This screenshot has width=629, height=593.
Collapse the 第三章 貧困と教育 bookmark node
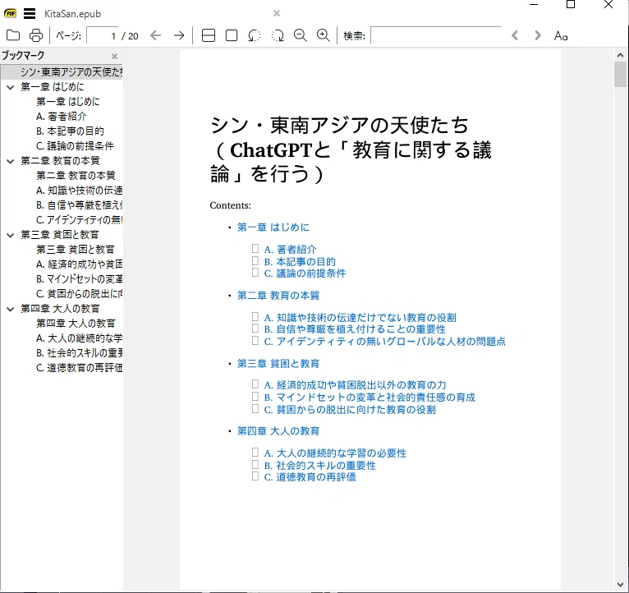click(11, 235)
